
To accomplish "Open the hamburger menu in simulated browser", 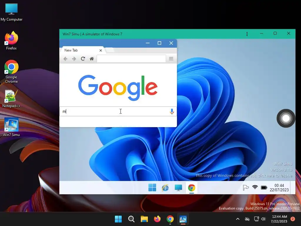I will [171, 59].
